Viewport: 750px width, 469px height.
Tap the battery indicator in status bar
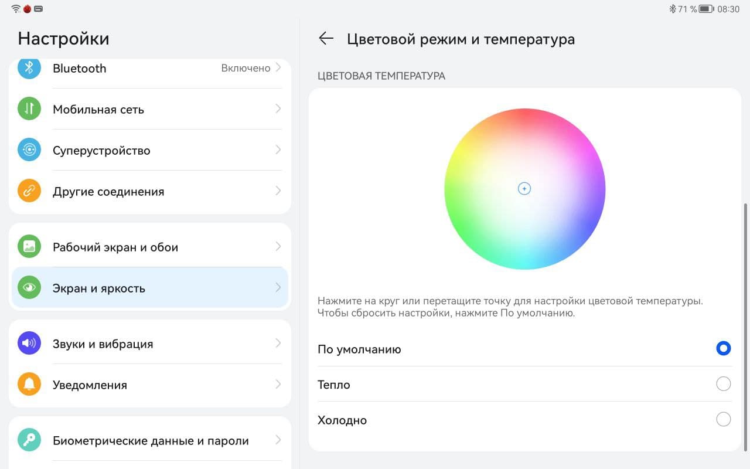705,9
